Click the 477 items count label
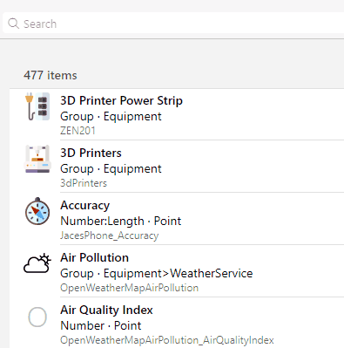 point(51,75)
